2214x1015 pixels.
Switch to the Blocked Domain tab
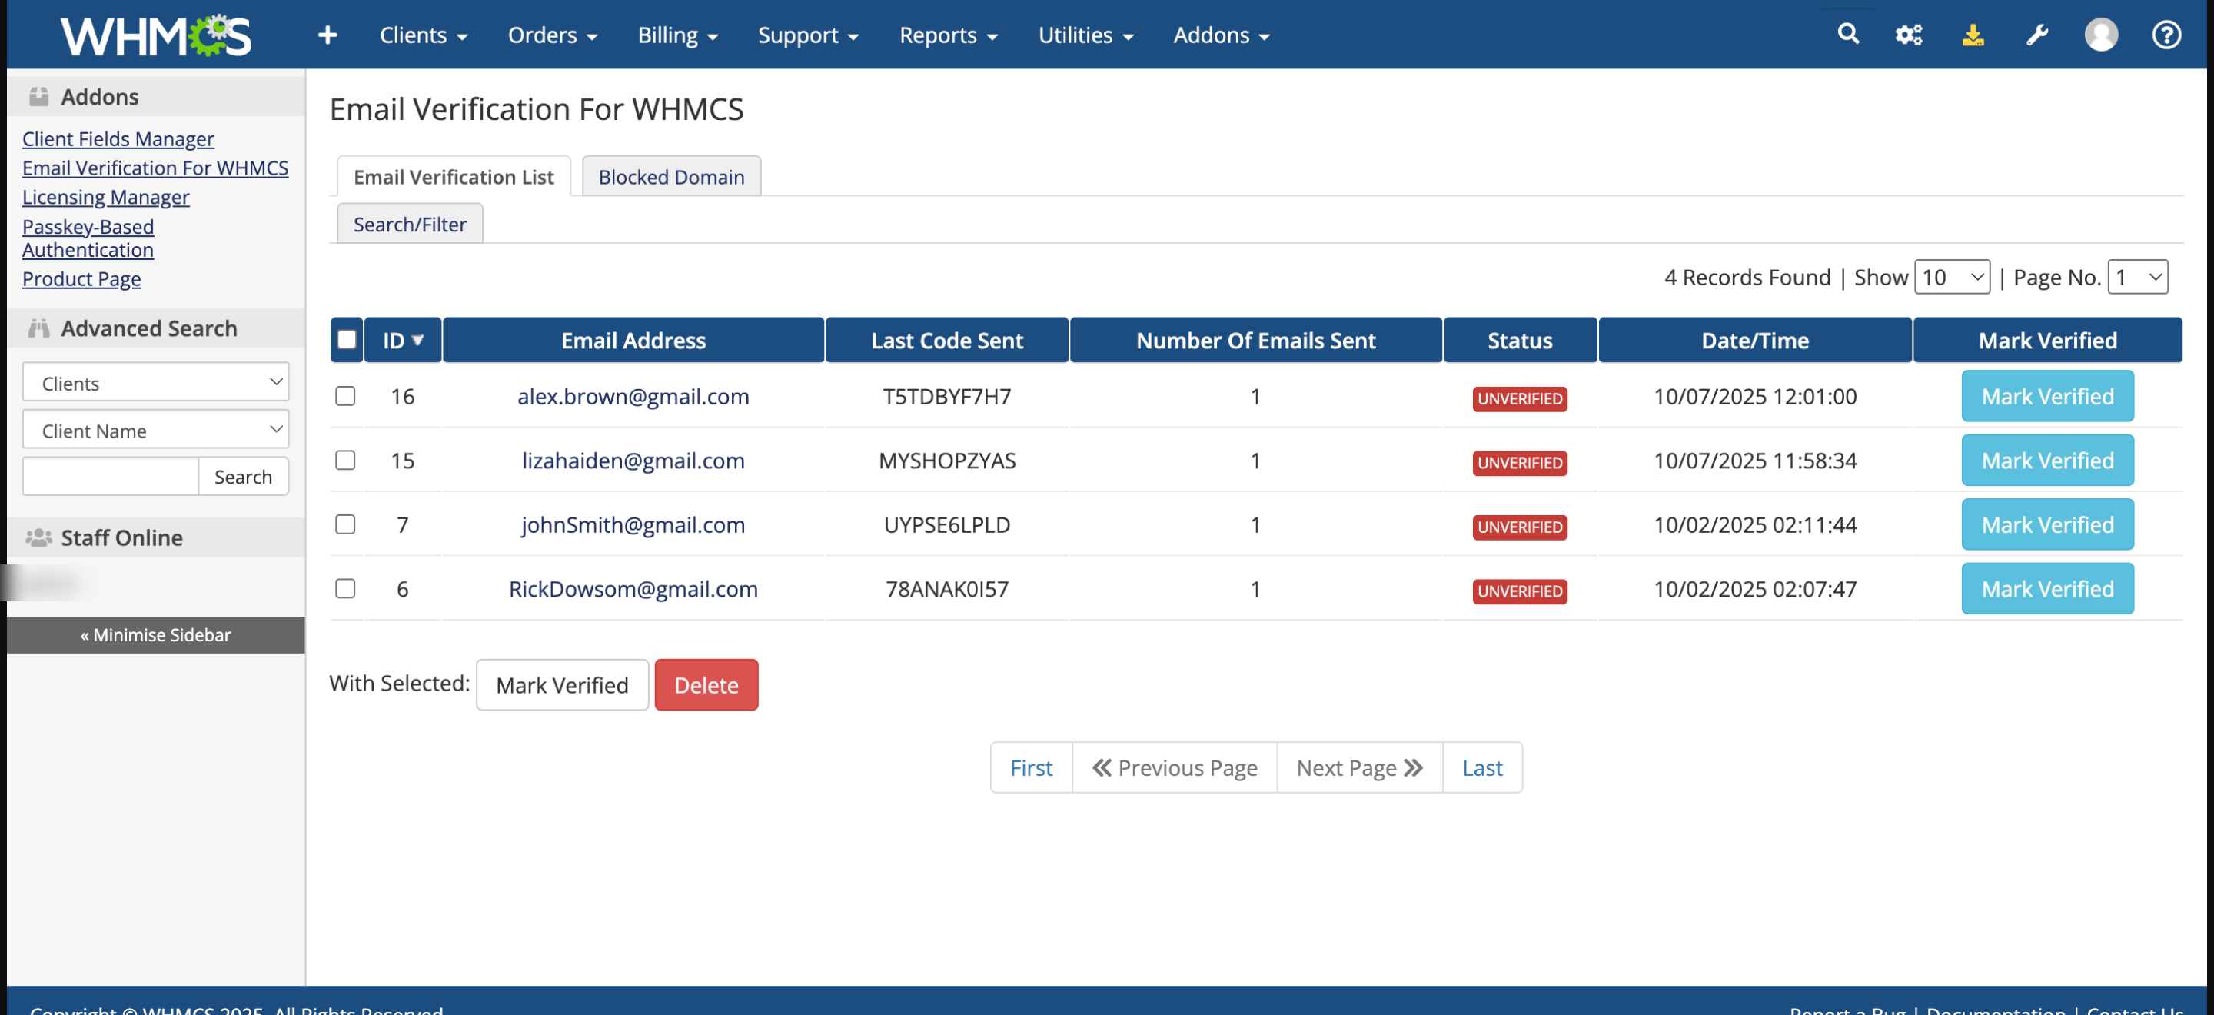pos(670,177)
